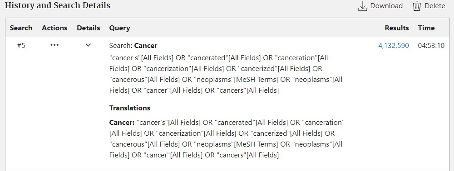Click the Time column header
The image size is (454, 171).
point(426,28)
